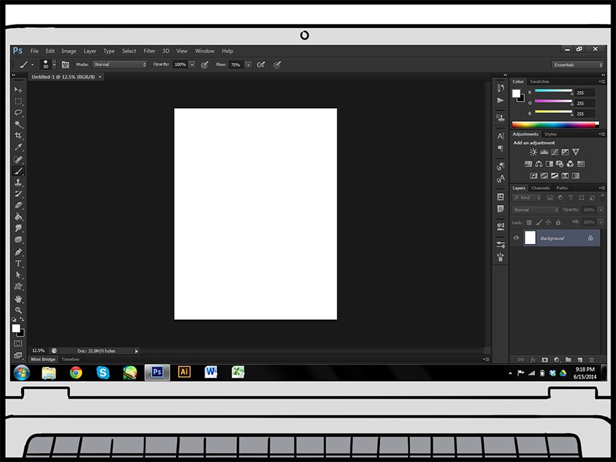Viewport: 616px width, 462px height.
Task: Select the Eraser tool
Action: point(18,205)
